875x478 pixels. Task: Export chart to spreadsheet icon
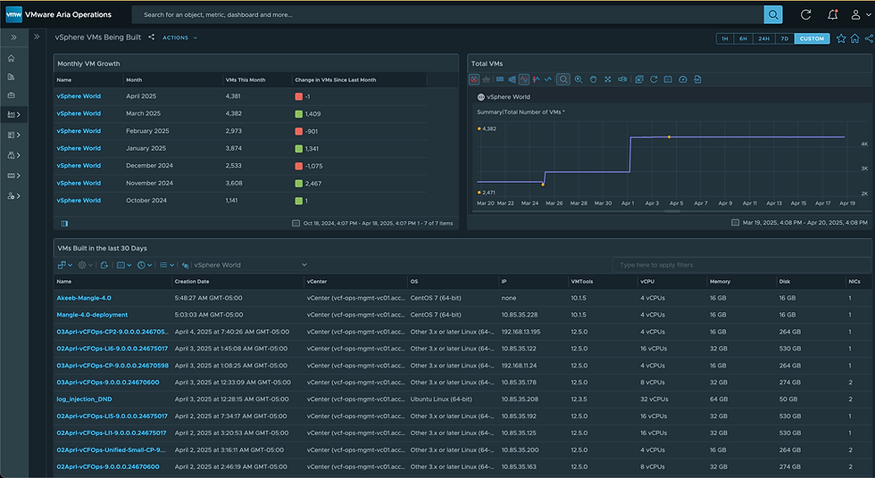639,79
